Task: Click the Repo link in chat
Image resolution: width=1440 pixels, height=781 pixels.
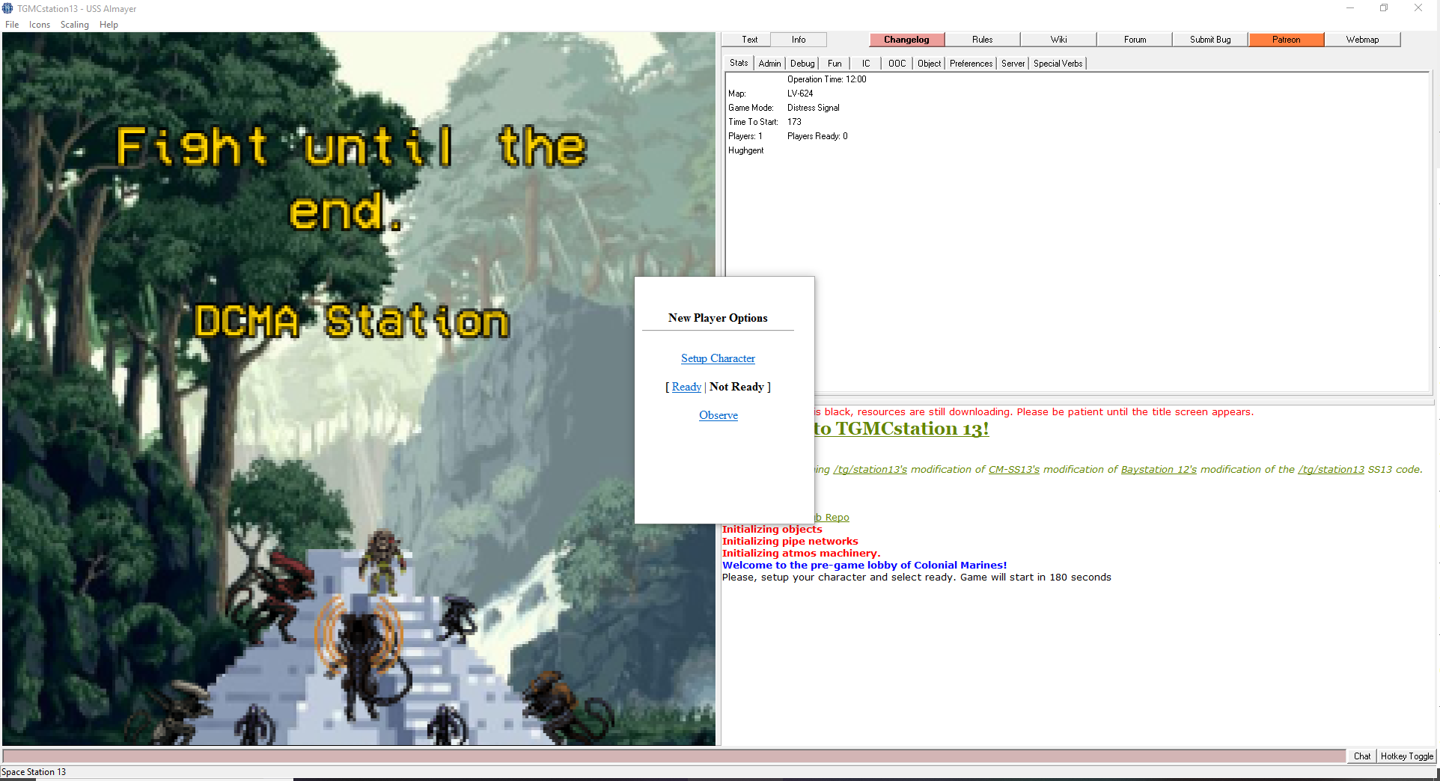Action: 832,517
